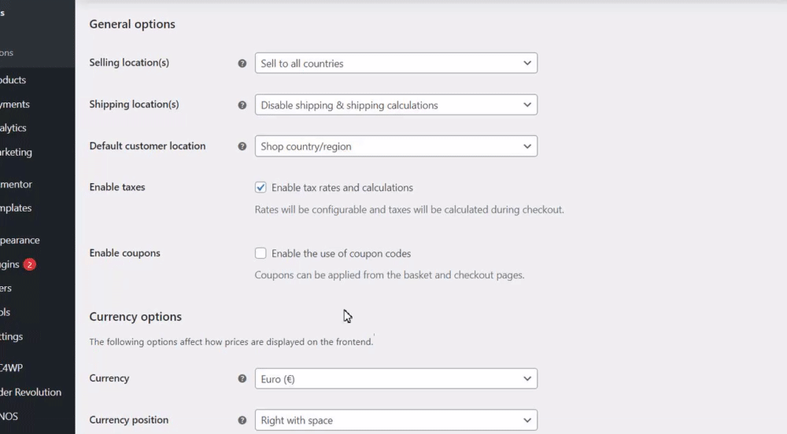
Task: Click the help icon beside Selling location(s)
Action: pos(242,64)
